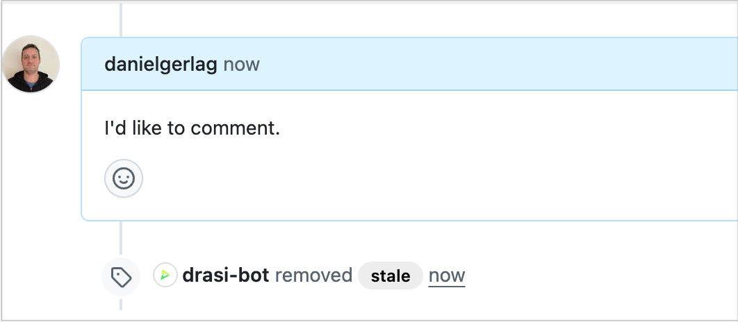Select the "stale" label badge

click(x=391, y=276)
